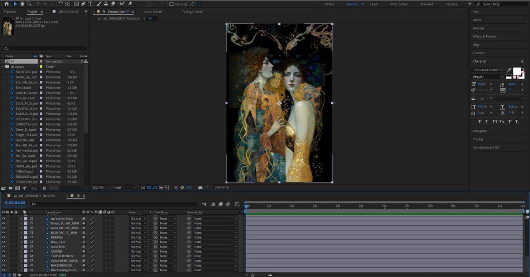Hide the PROFILE layer with eye icon
The height and width of the screenshot is (277, 530).
(x=4, y=237)
